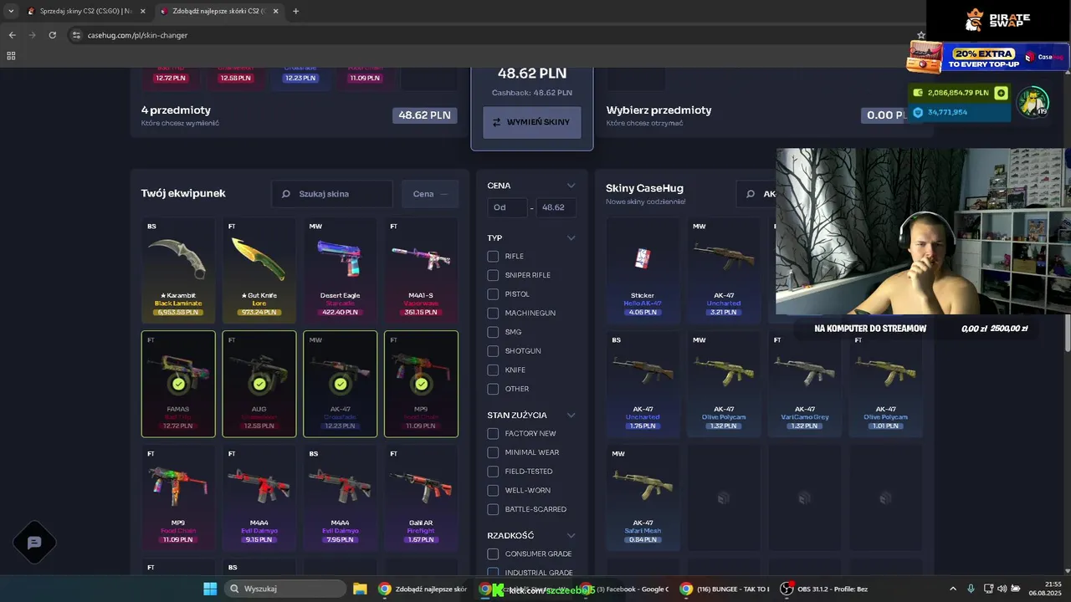The image size is (1071, 602).
Task: Open the browser apps grid icon
Action: click(x=11, y=56)
